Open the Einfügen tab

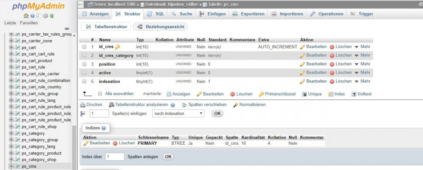click(x=212, y=14)
